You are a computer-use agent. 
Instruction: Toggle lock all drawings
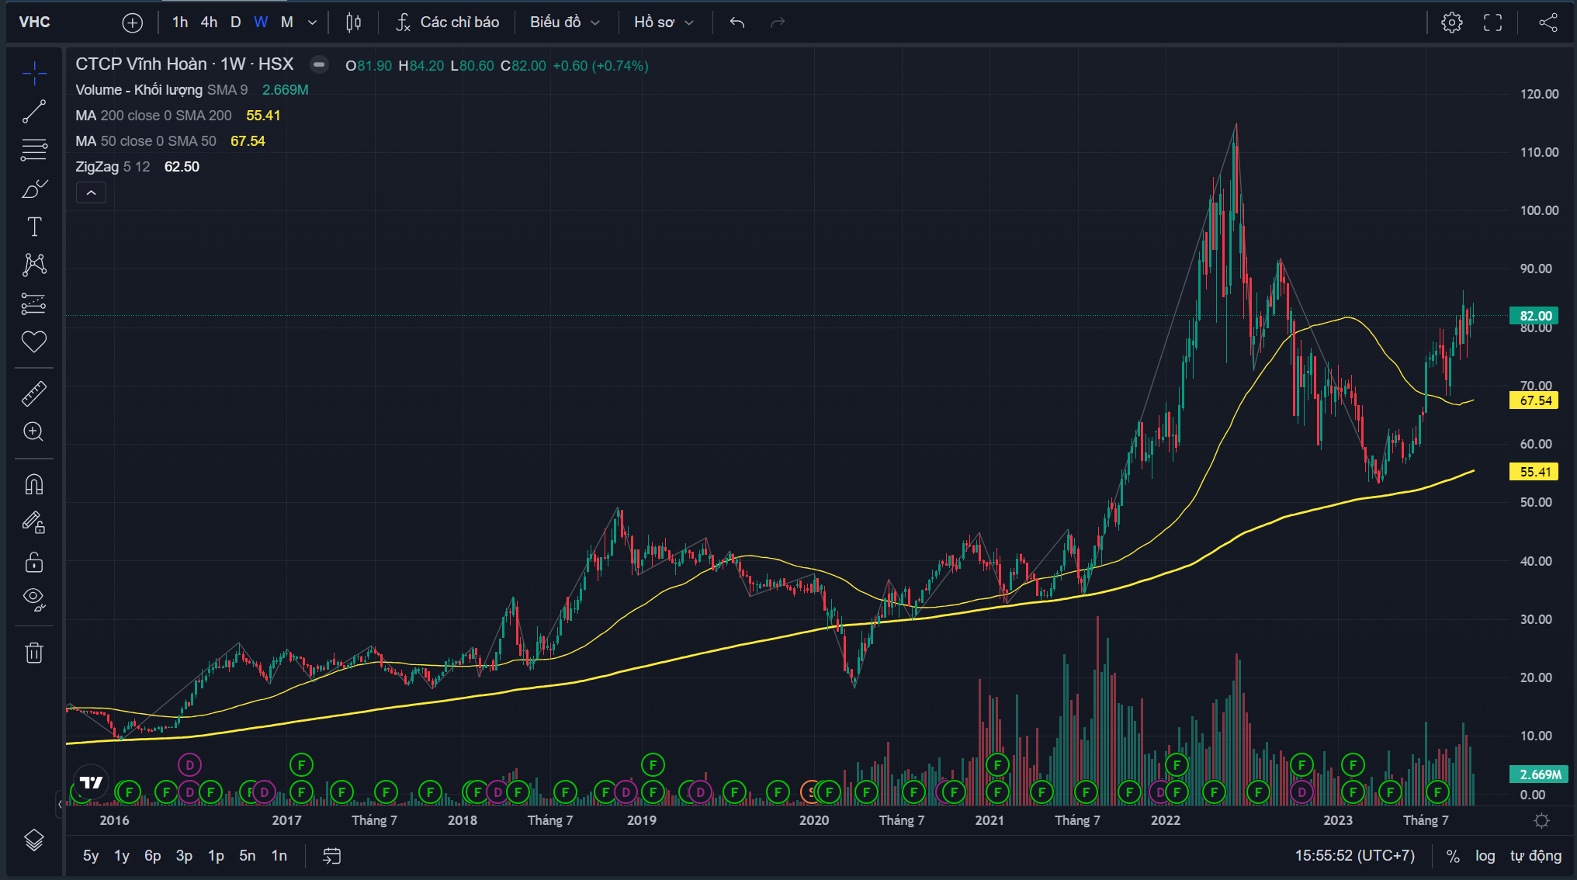click(x=33, y=561)
